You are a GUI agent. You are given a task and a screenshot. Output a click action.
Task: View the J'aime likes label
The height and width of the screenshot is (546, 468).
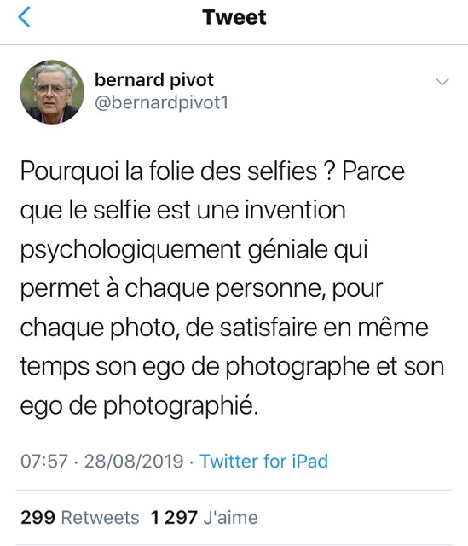231,517
